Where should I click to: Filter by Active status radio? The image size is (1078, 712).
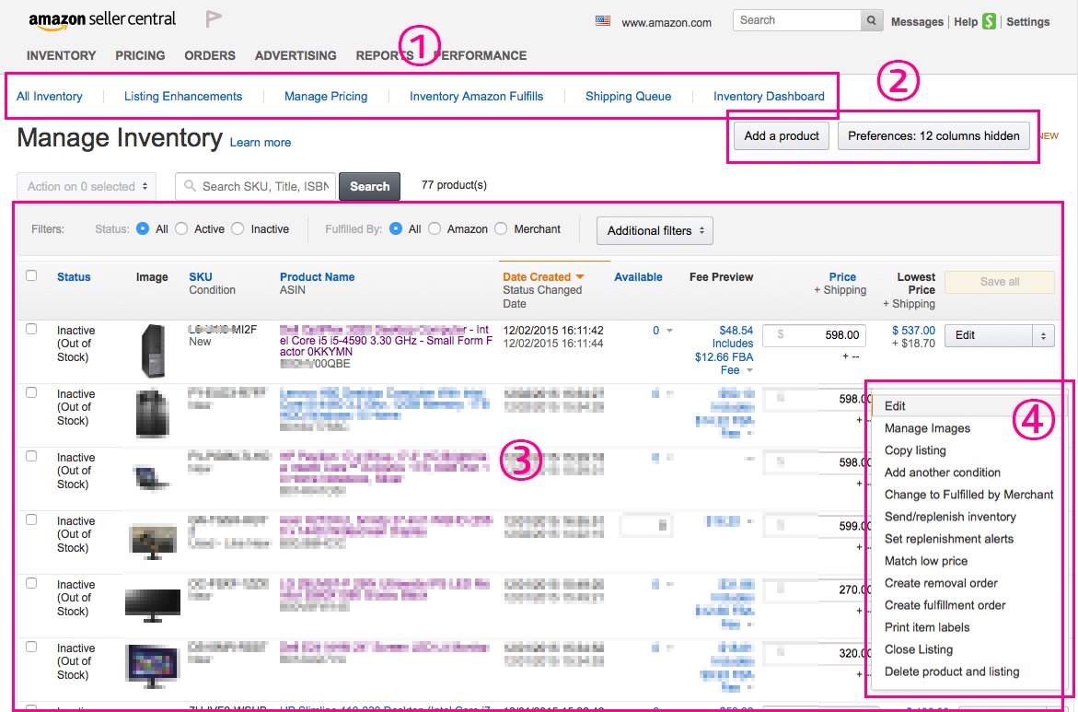181,228
